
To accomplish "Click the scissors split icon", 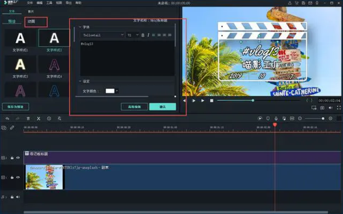I will 38,118.
